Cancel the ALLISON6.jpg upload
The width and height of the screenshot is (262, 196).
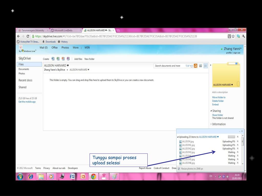click(x=238, y=163)
